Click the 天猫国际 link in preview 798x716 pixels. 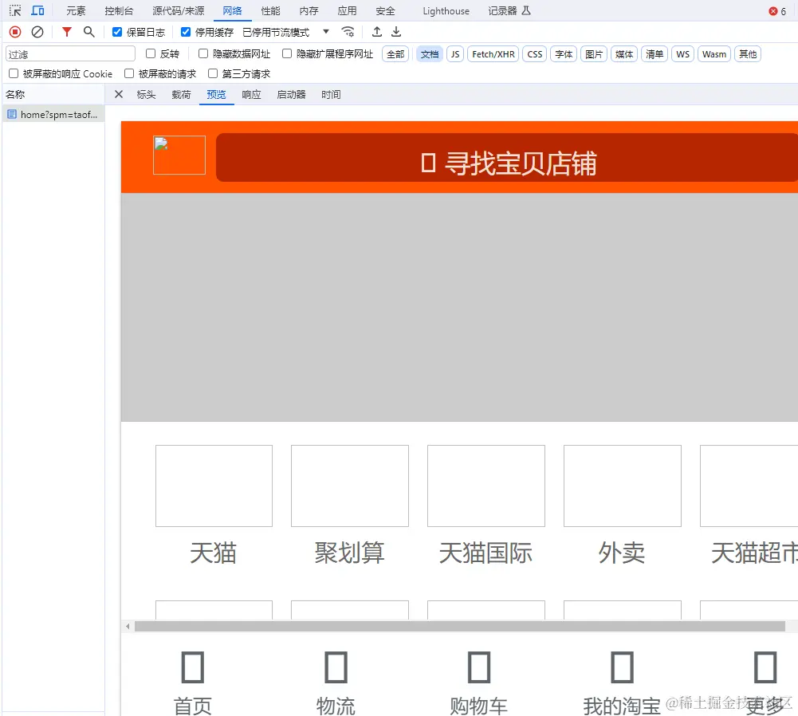coord(486,553)
